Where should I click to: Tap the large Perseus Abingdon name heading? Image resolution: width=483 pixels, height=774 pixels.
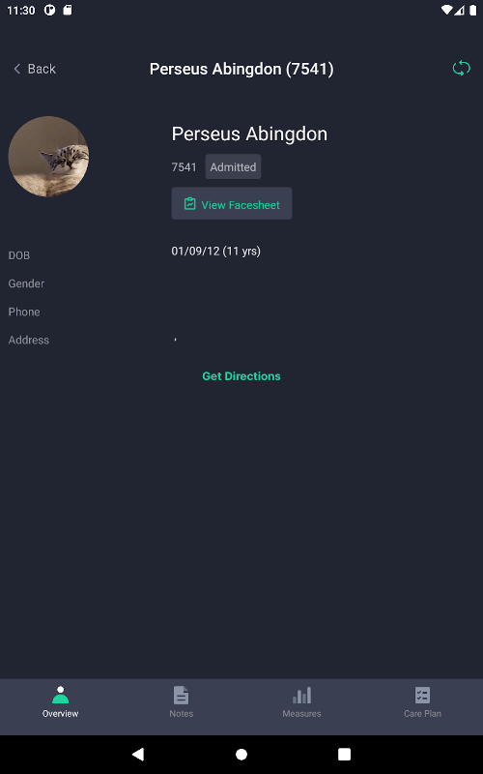(249, 134)
